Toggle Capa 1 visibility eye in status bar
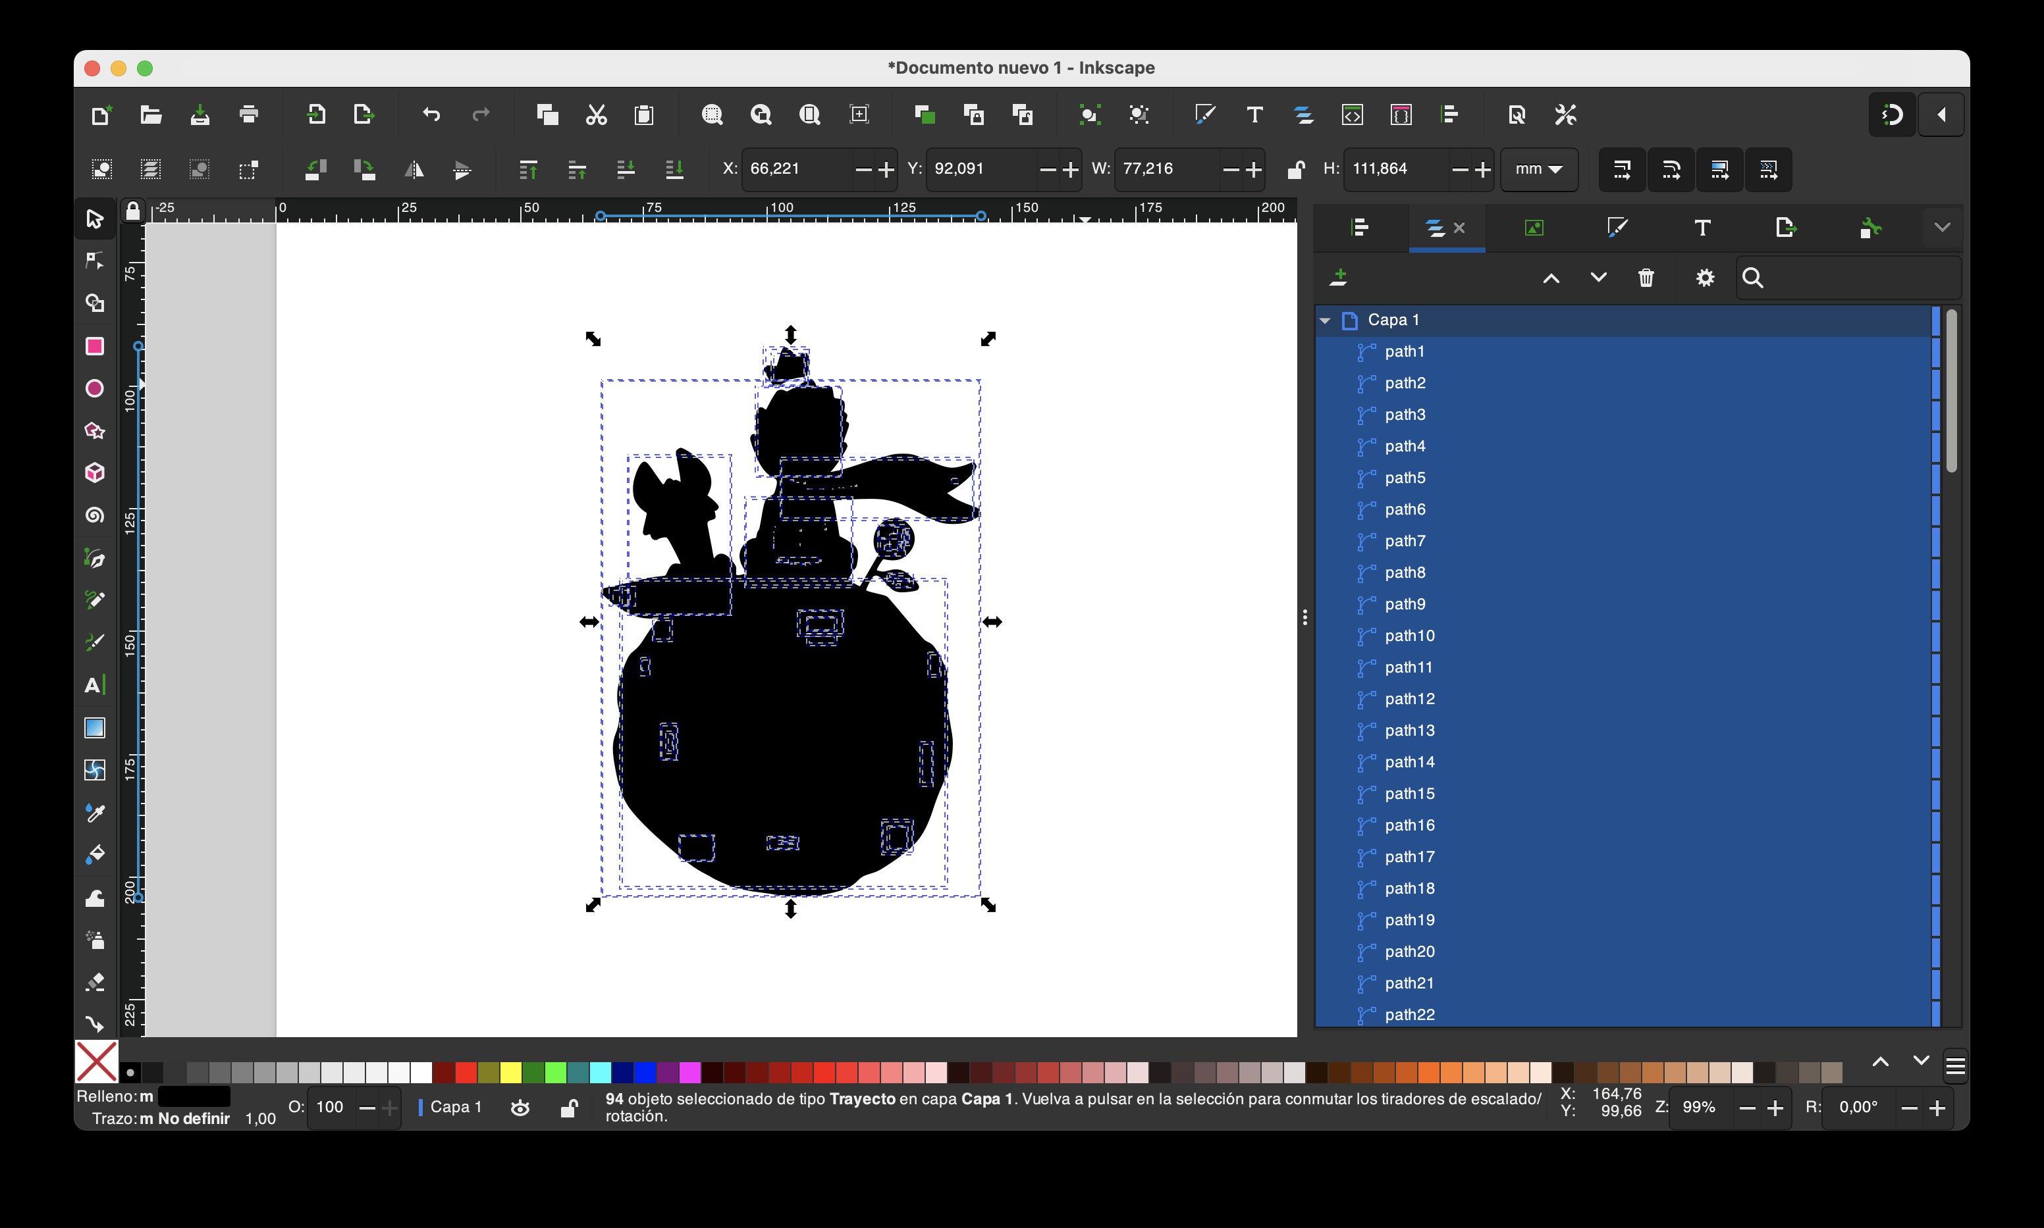 (520, 1108)
